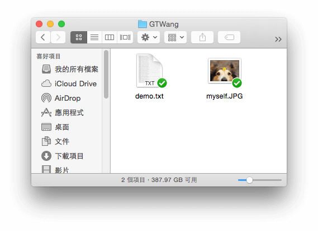Minimize the window with the yellow button
This screenshot has height=231, width=318.
click(50, 24)
